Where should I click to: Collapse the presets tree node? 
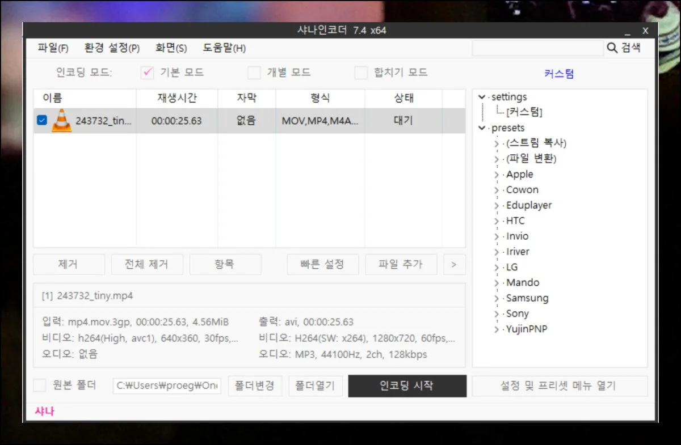coord(482,128)
